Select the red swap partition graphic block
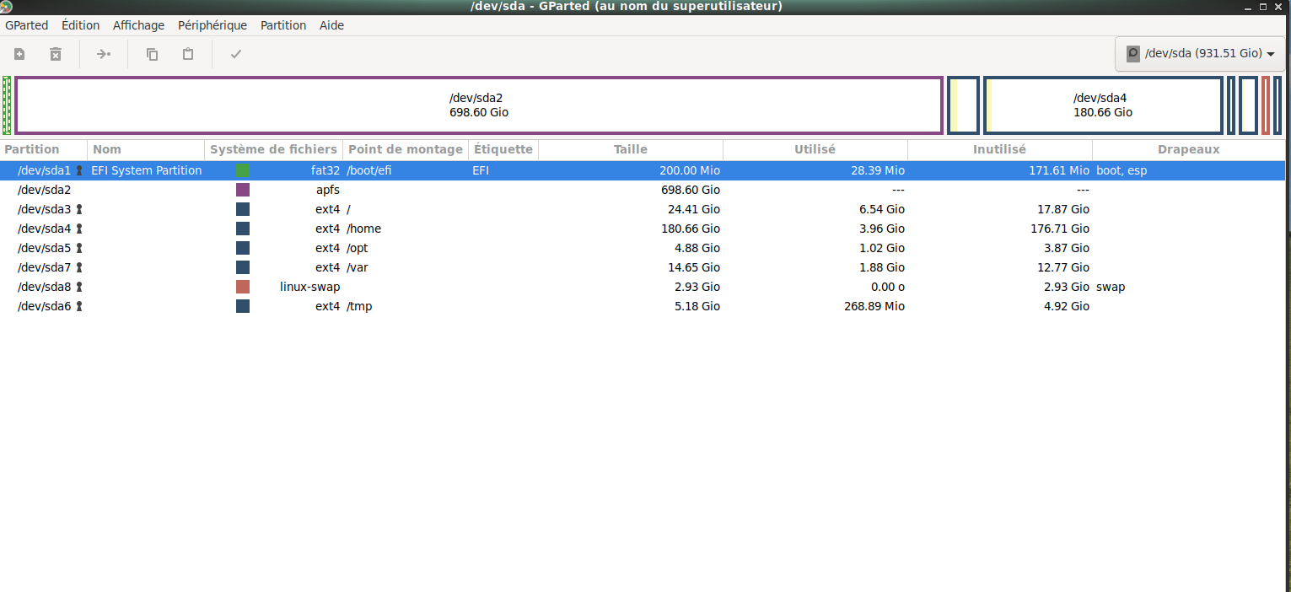Viewport: 1291px width, 592px height. pos(1266,105)
